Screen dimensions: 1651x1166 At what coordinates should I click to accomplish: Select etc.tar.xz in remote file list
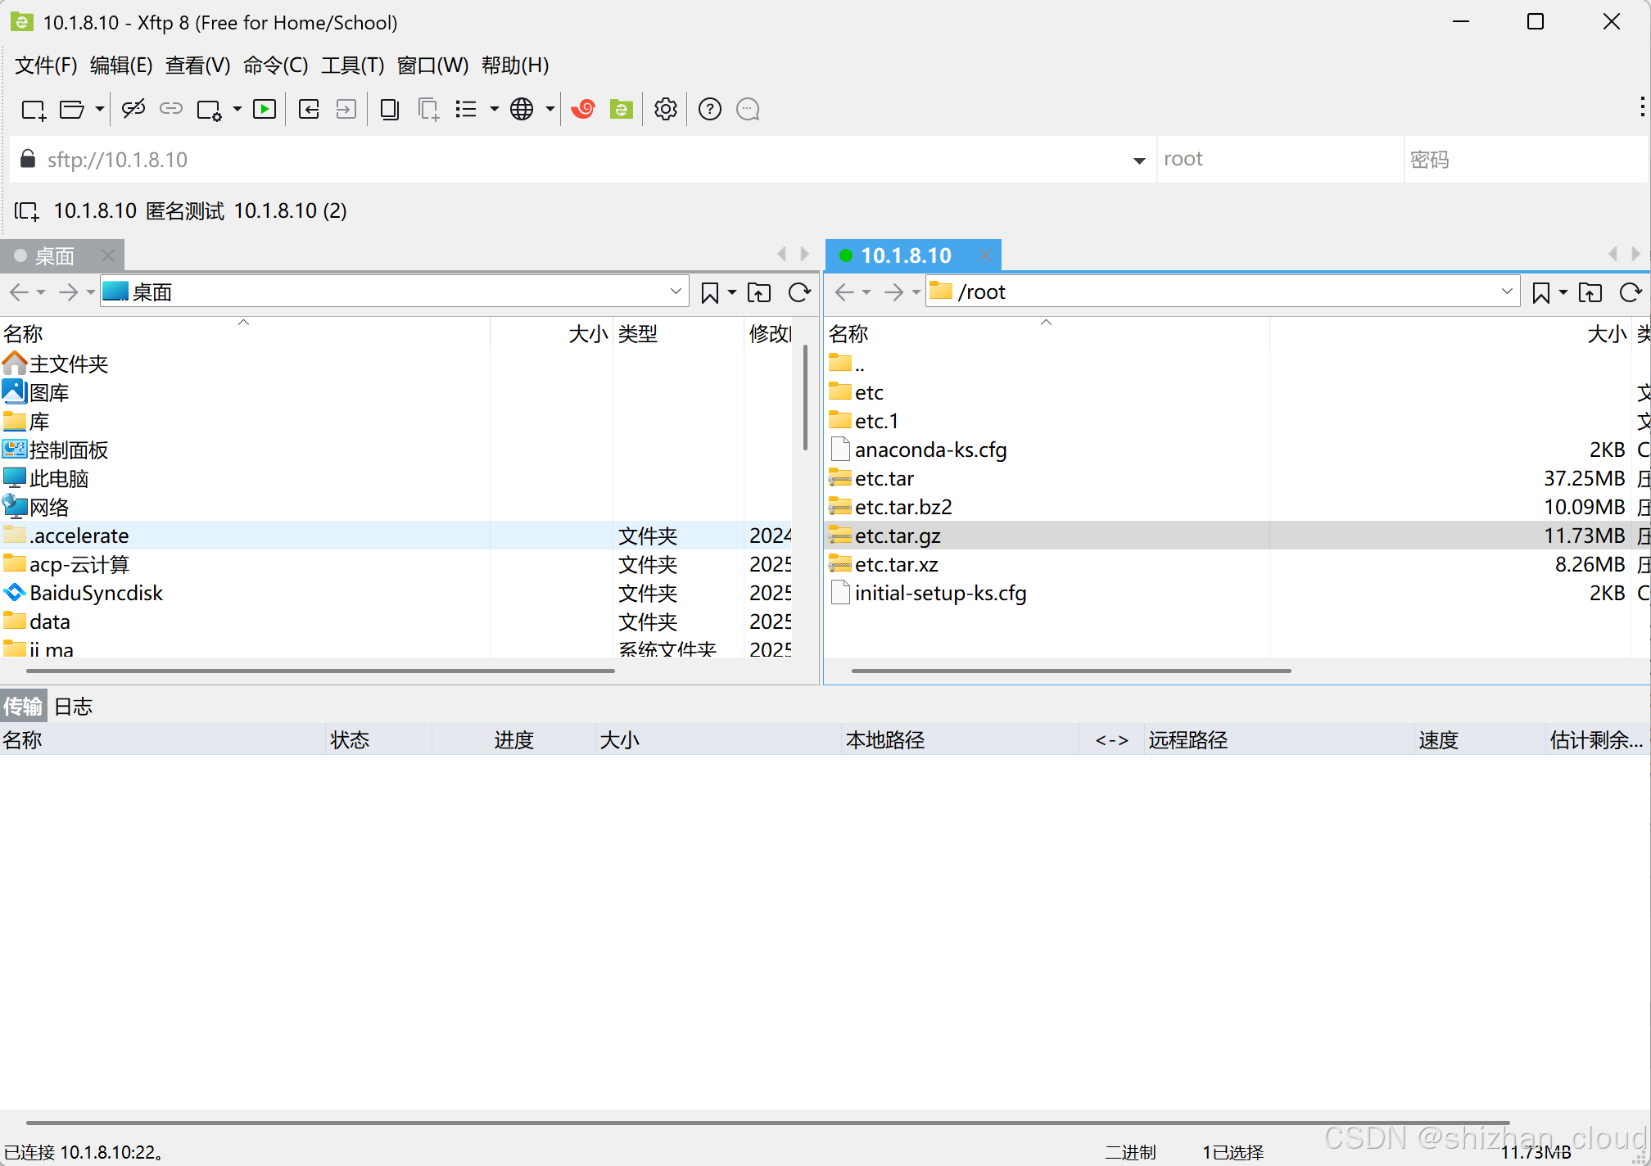[896, 565]
